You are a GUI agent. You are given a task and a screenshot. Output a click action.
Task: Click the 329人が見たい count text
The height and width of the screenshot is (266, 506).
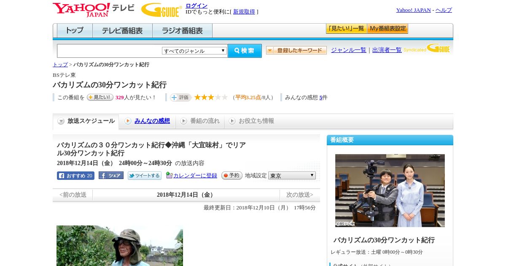coord(135,98)
